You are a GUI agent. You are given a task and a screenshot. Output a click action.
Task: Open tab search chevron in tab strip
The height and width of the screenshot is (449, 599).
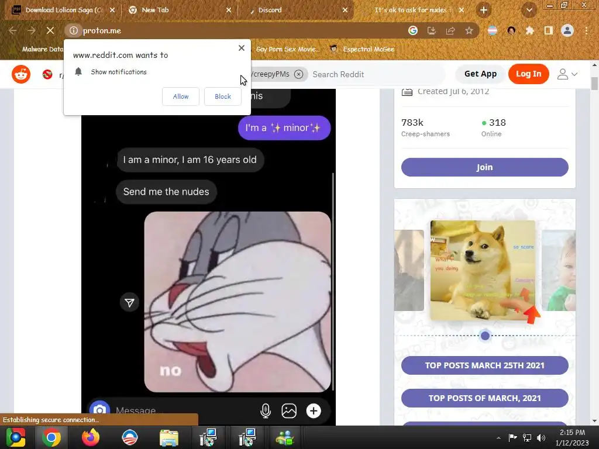[529, 10]
